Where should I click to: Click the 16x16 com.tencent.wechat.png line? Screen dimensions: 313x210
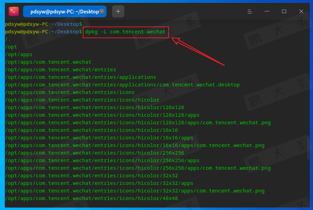point(135,145)
